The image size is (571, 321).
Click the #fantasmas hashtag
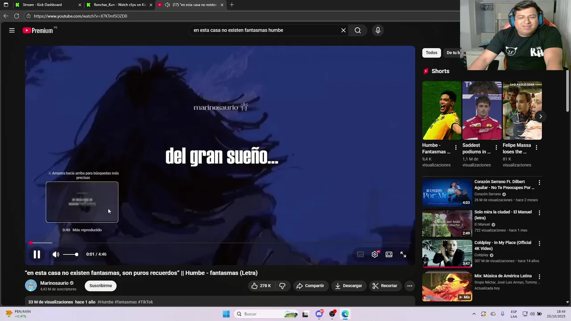point(126,302)
